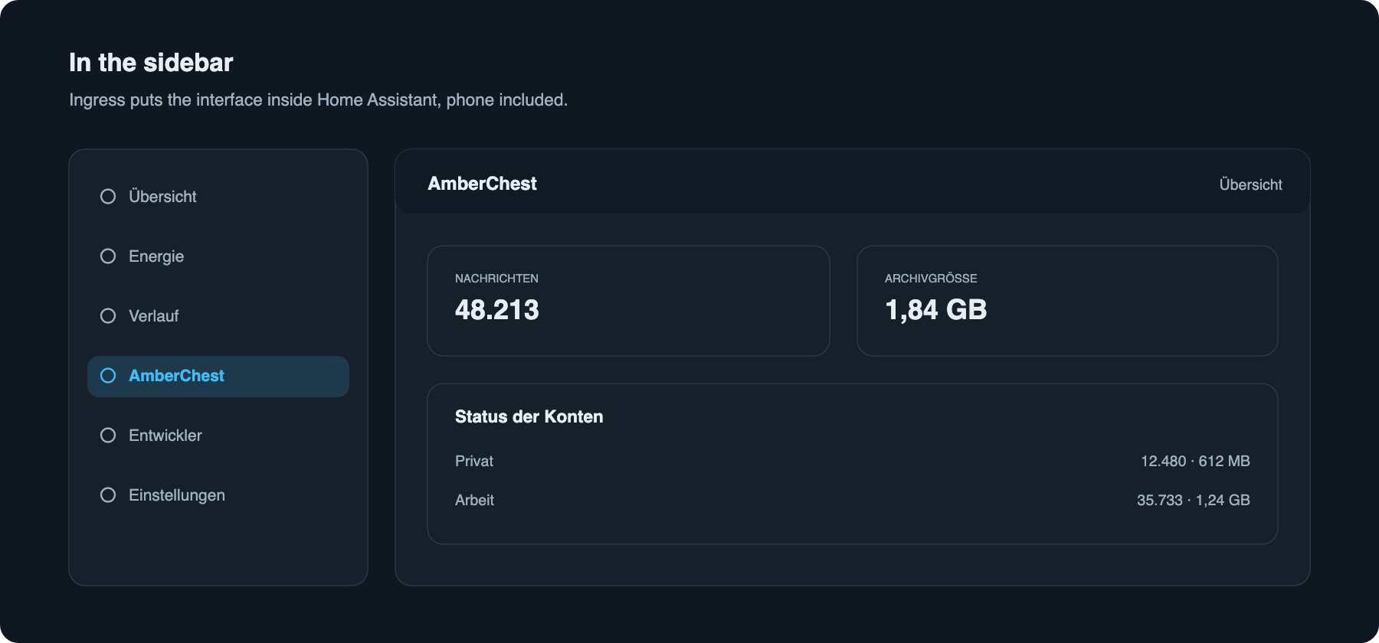Click the 48.213 message count

point(497,310)
